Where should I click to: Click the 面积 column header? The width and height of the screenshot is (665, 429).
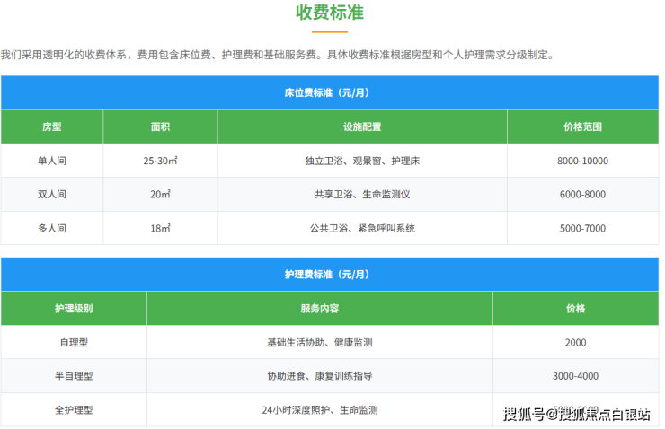click(160, 127)
